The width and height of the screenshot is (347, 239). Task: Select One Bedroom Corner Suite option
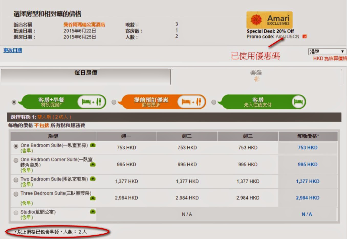(x=16, y=160)
